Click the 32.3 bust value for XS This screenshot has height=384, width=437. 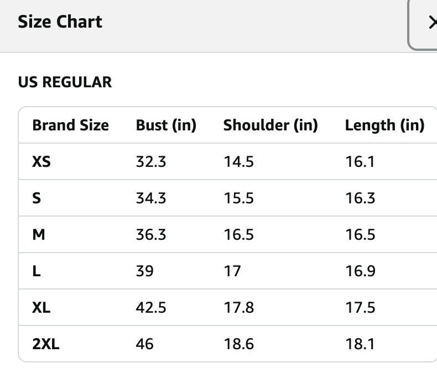click(151, 162)
